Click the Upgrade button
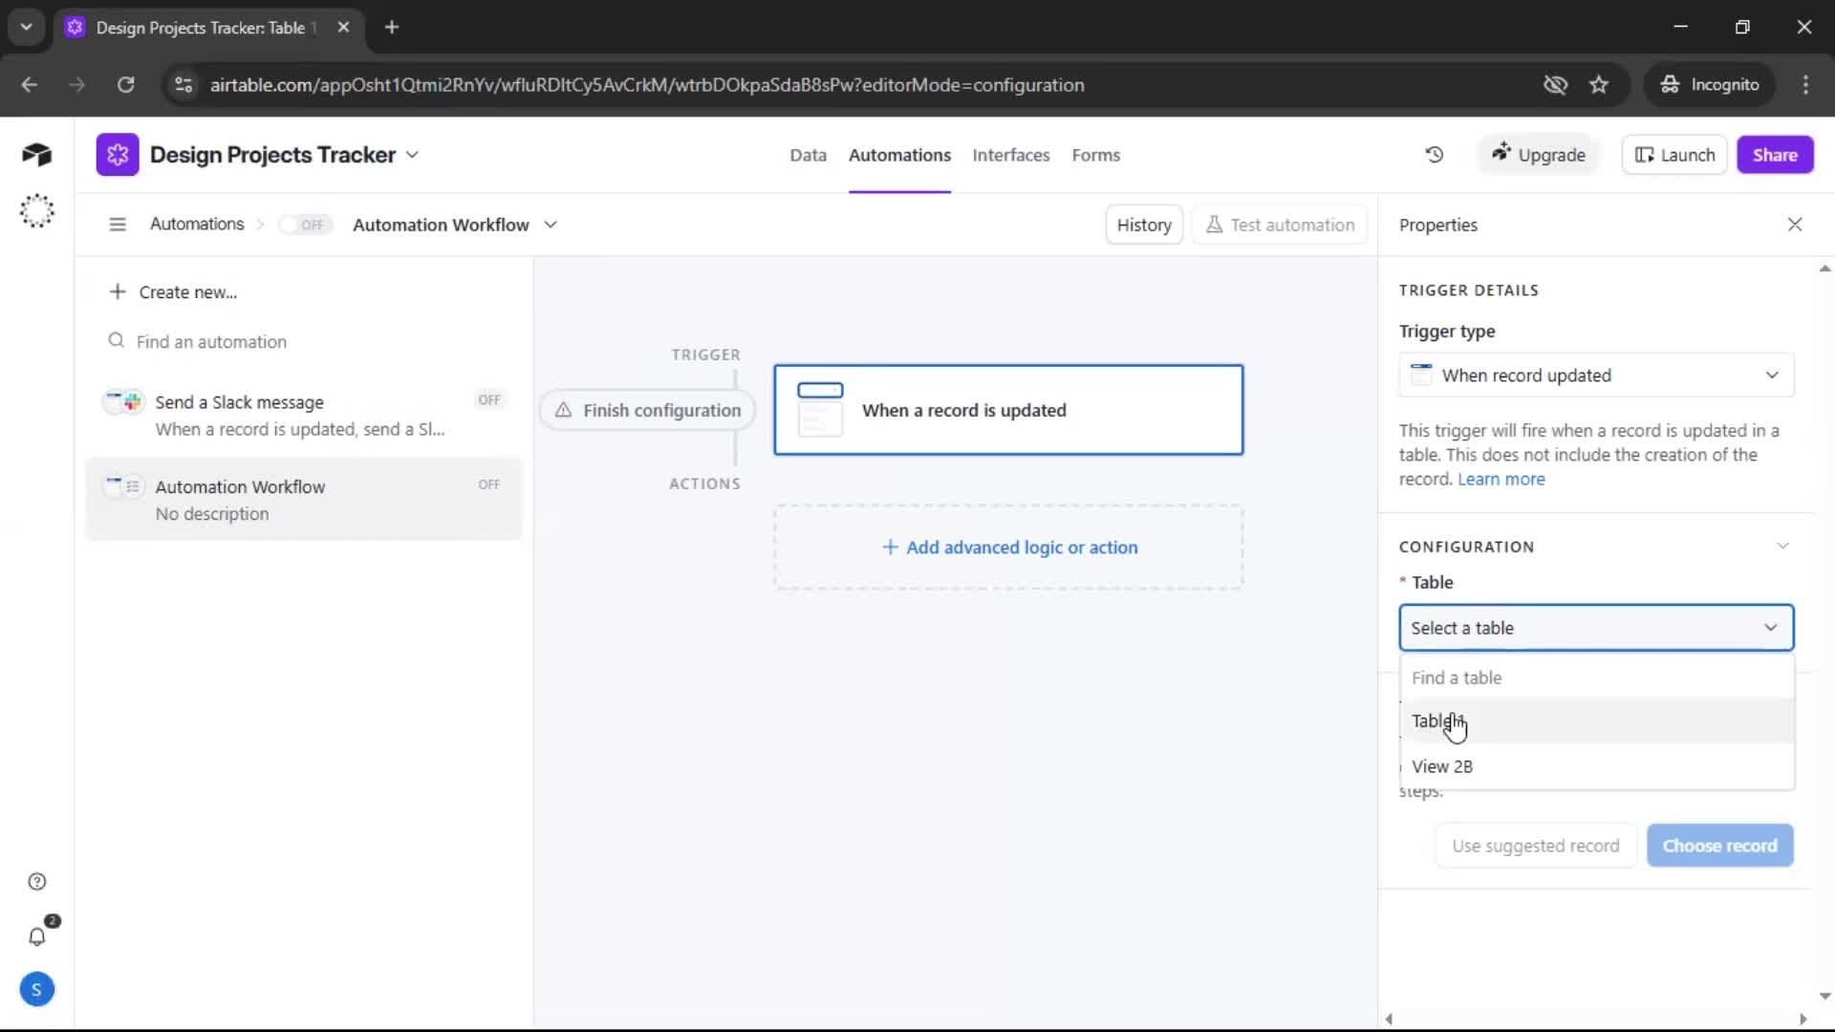The width and height of the screenshot is (1835, 1032). [1538, 155]
